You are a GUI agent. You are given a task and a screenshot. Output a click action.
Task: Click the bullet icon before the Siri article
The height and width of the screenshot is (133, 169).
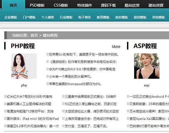click(x=47, y=54)
